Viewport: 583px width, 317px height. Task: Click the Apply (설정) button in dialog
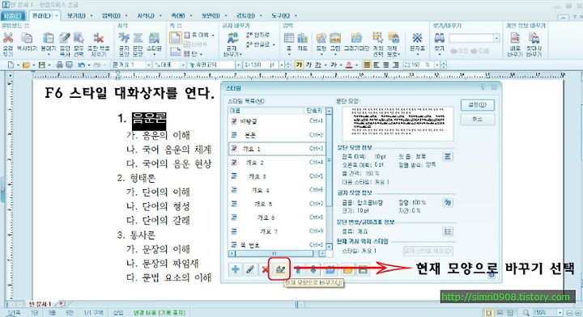tap(478, 105)
